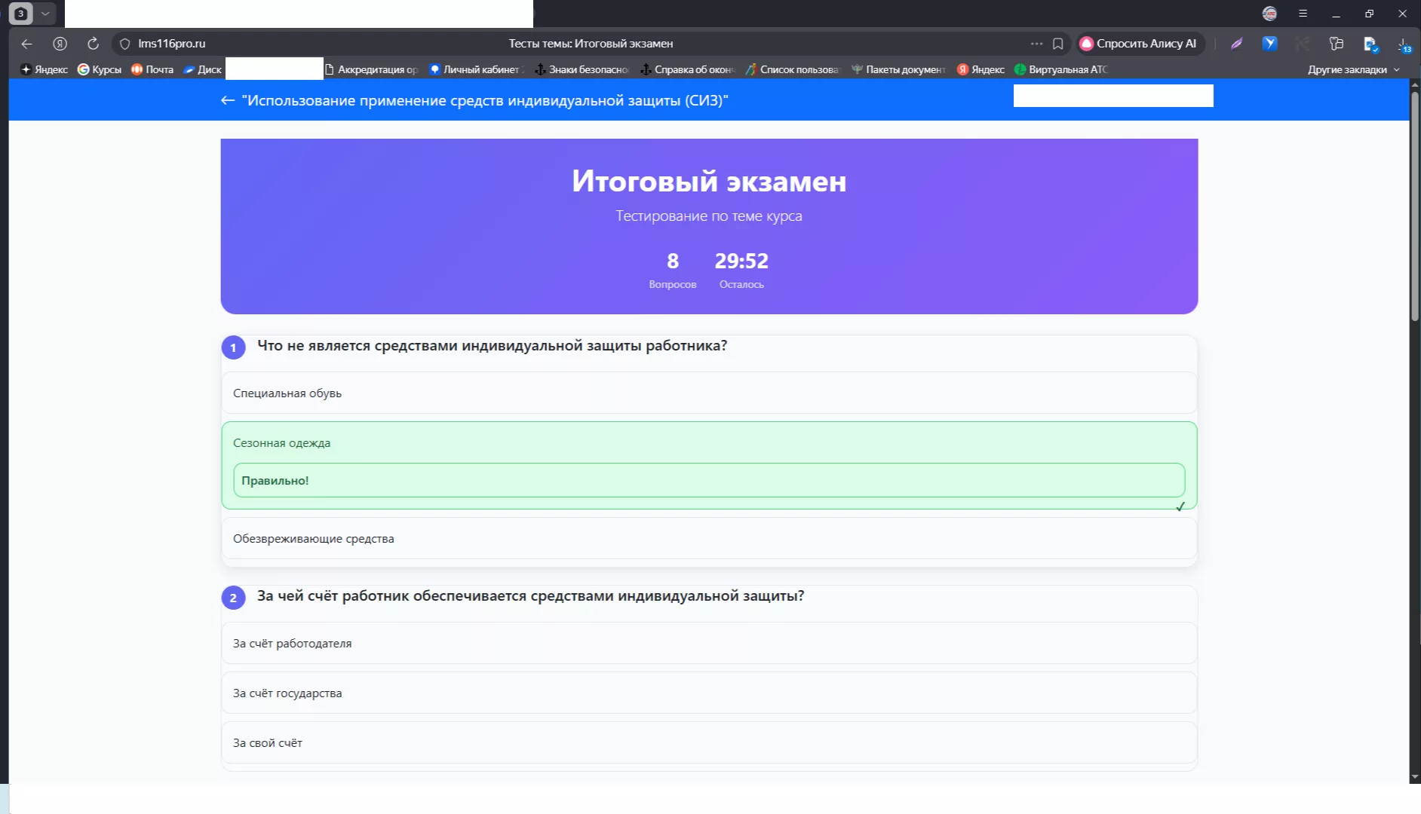Open the Диск bookmark
Viewport: 1421px width, 814px height.
coord(203,69)
